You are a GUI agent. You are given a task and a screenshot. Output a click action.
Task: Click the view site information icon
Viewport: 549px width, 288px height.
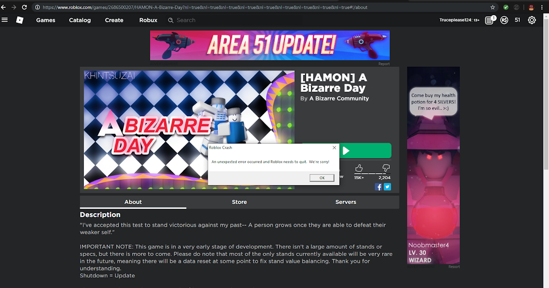(37, 7)
